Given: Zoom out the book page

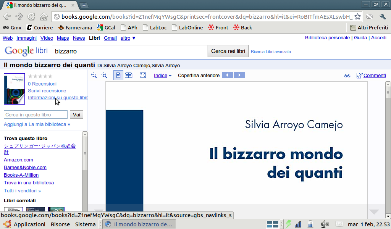Looking at the screenshot, I should pyautogui.click(x=94, y=75).
